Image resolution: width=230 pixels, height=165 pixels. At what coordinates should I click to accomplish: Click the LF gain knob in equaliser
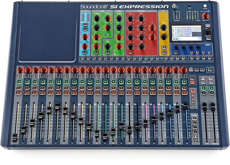(x=130, y=46)
